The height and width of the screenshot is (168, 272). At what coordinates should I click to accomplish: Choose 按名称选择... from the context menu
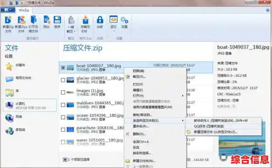[x=142, y=153]
